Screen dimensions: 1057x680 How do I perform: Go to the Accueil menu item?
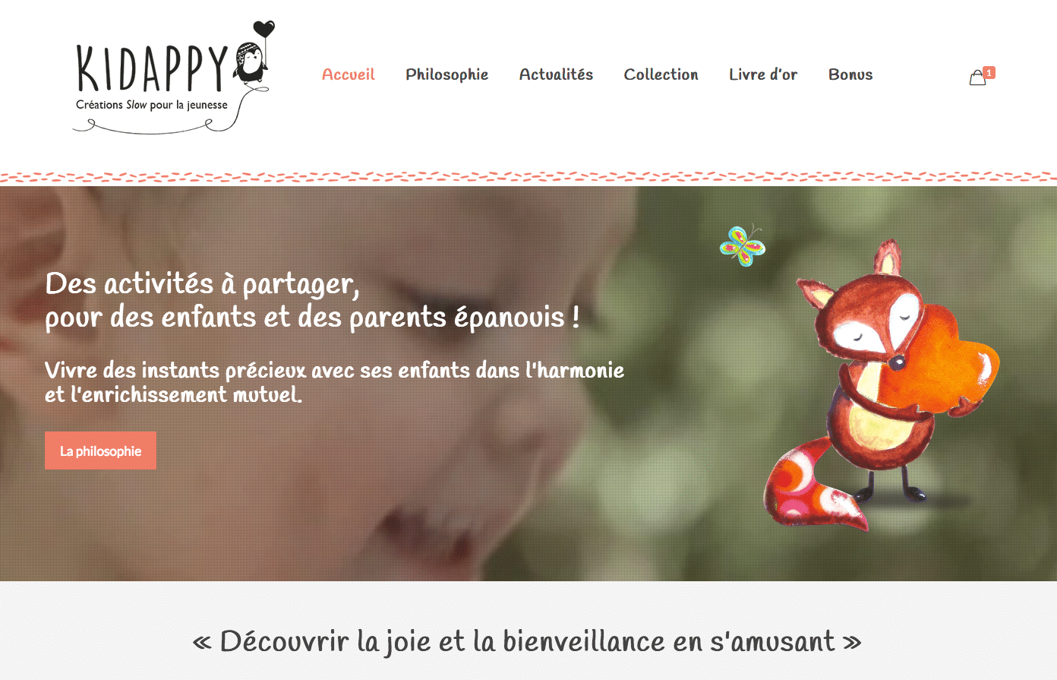349,74
